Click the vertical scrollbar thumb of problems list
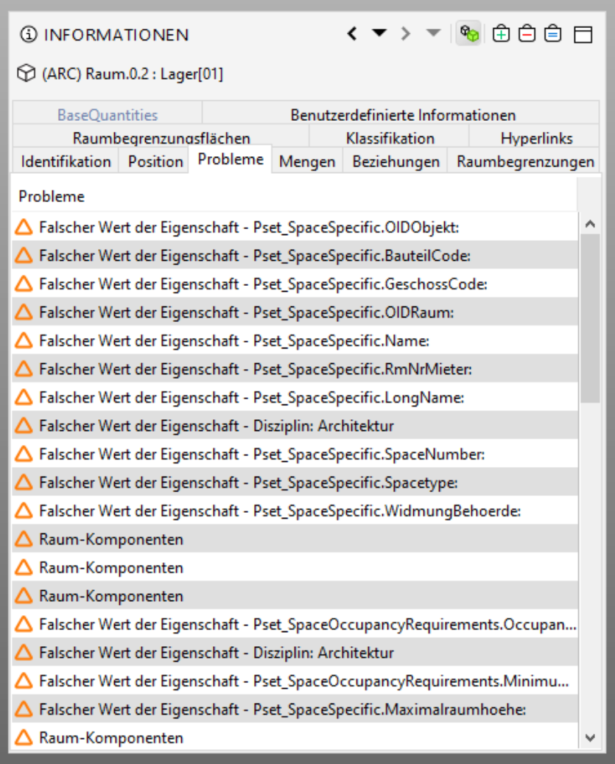 (590, 318)
